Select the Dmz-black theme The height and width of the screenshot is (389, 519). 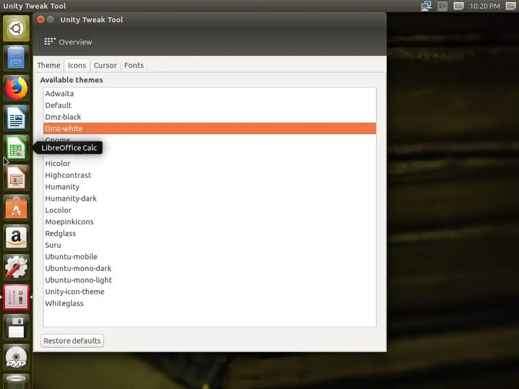(x=210, y=117)
